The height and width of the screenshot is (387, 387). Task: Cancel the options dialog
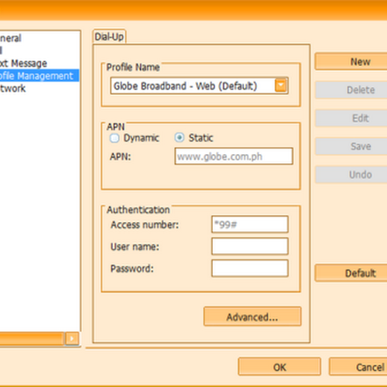[x=358, y=367]
